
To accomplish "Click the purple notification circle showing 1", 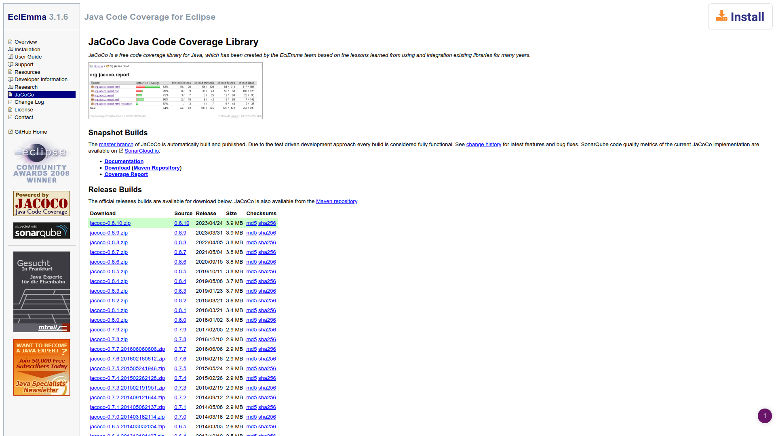I will (x=764, y=415).
